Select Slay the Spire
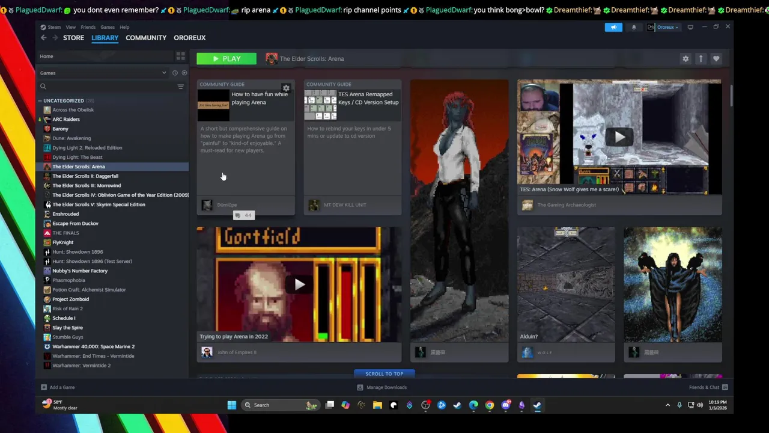The image size is (769, 433). (x=67, y=328)
